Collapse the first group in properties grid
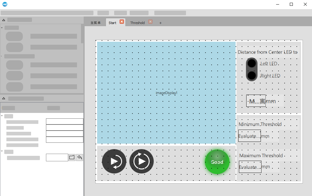312x196 pixels. (2, 116)
